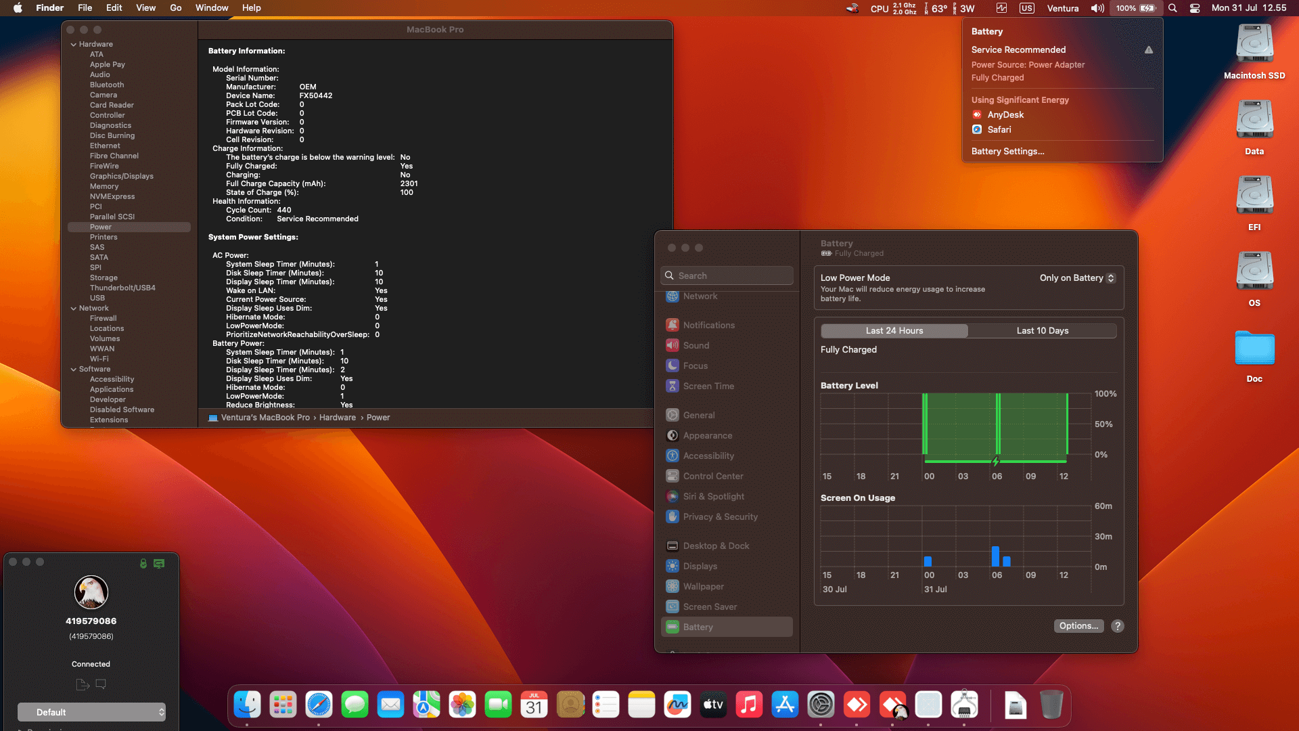Screen dimensions: 1299x731
Task: Switch to Last 24 Hours tab
Action: [x=894, y=331]
